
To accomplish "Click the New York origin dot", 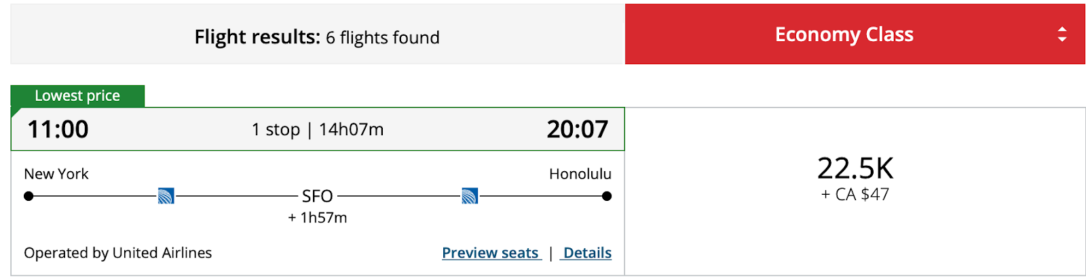I will coord(29,196).
